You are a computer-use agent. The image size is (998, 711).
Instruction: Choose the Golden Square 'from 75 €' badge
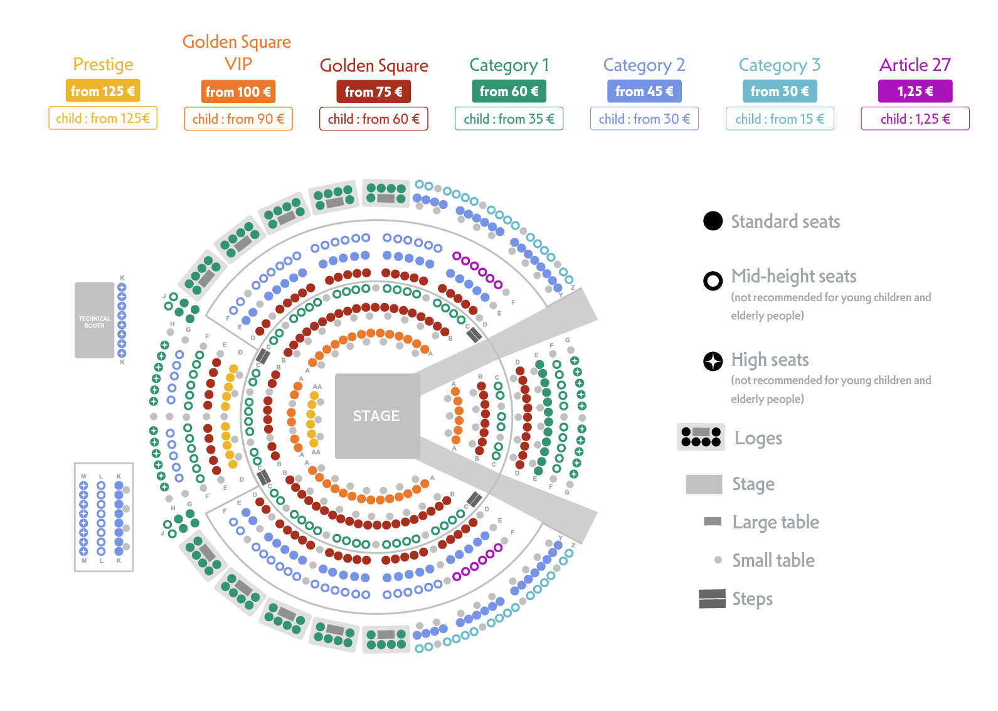374,92
